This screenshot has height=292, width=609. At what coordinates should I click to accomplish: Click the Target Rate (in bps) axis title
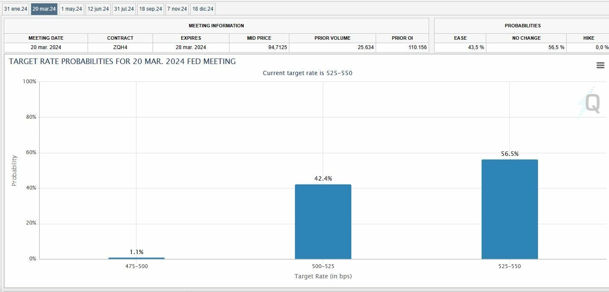click(323, 276)
